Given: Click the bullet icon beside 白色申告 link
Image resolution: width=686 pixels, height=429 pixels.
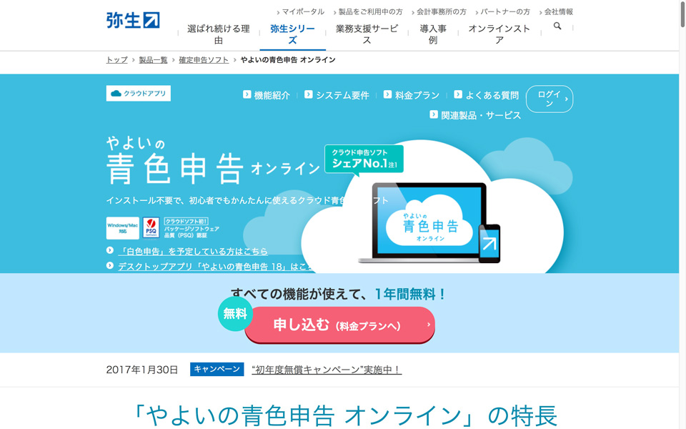Looking at the screenshot, I should (x=110, y=250).
